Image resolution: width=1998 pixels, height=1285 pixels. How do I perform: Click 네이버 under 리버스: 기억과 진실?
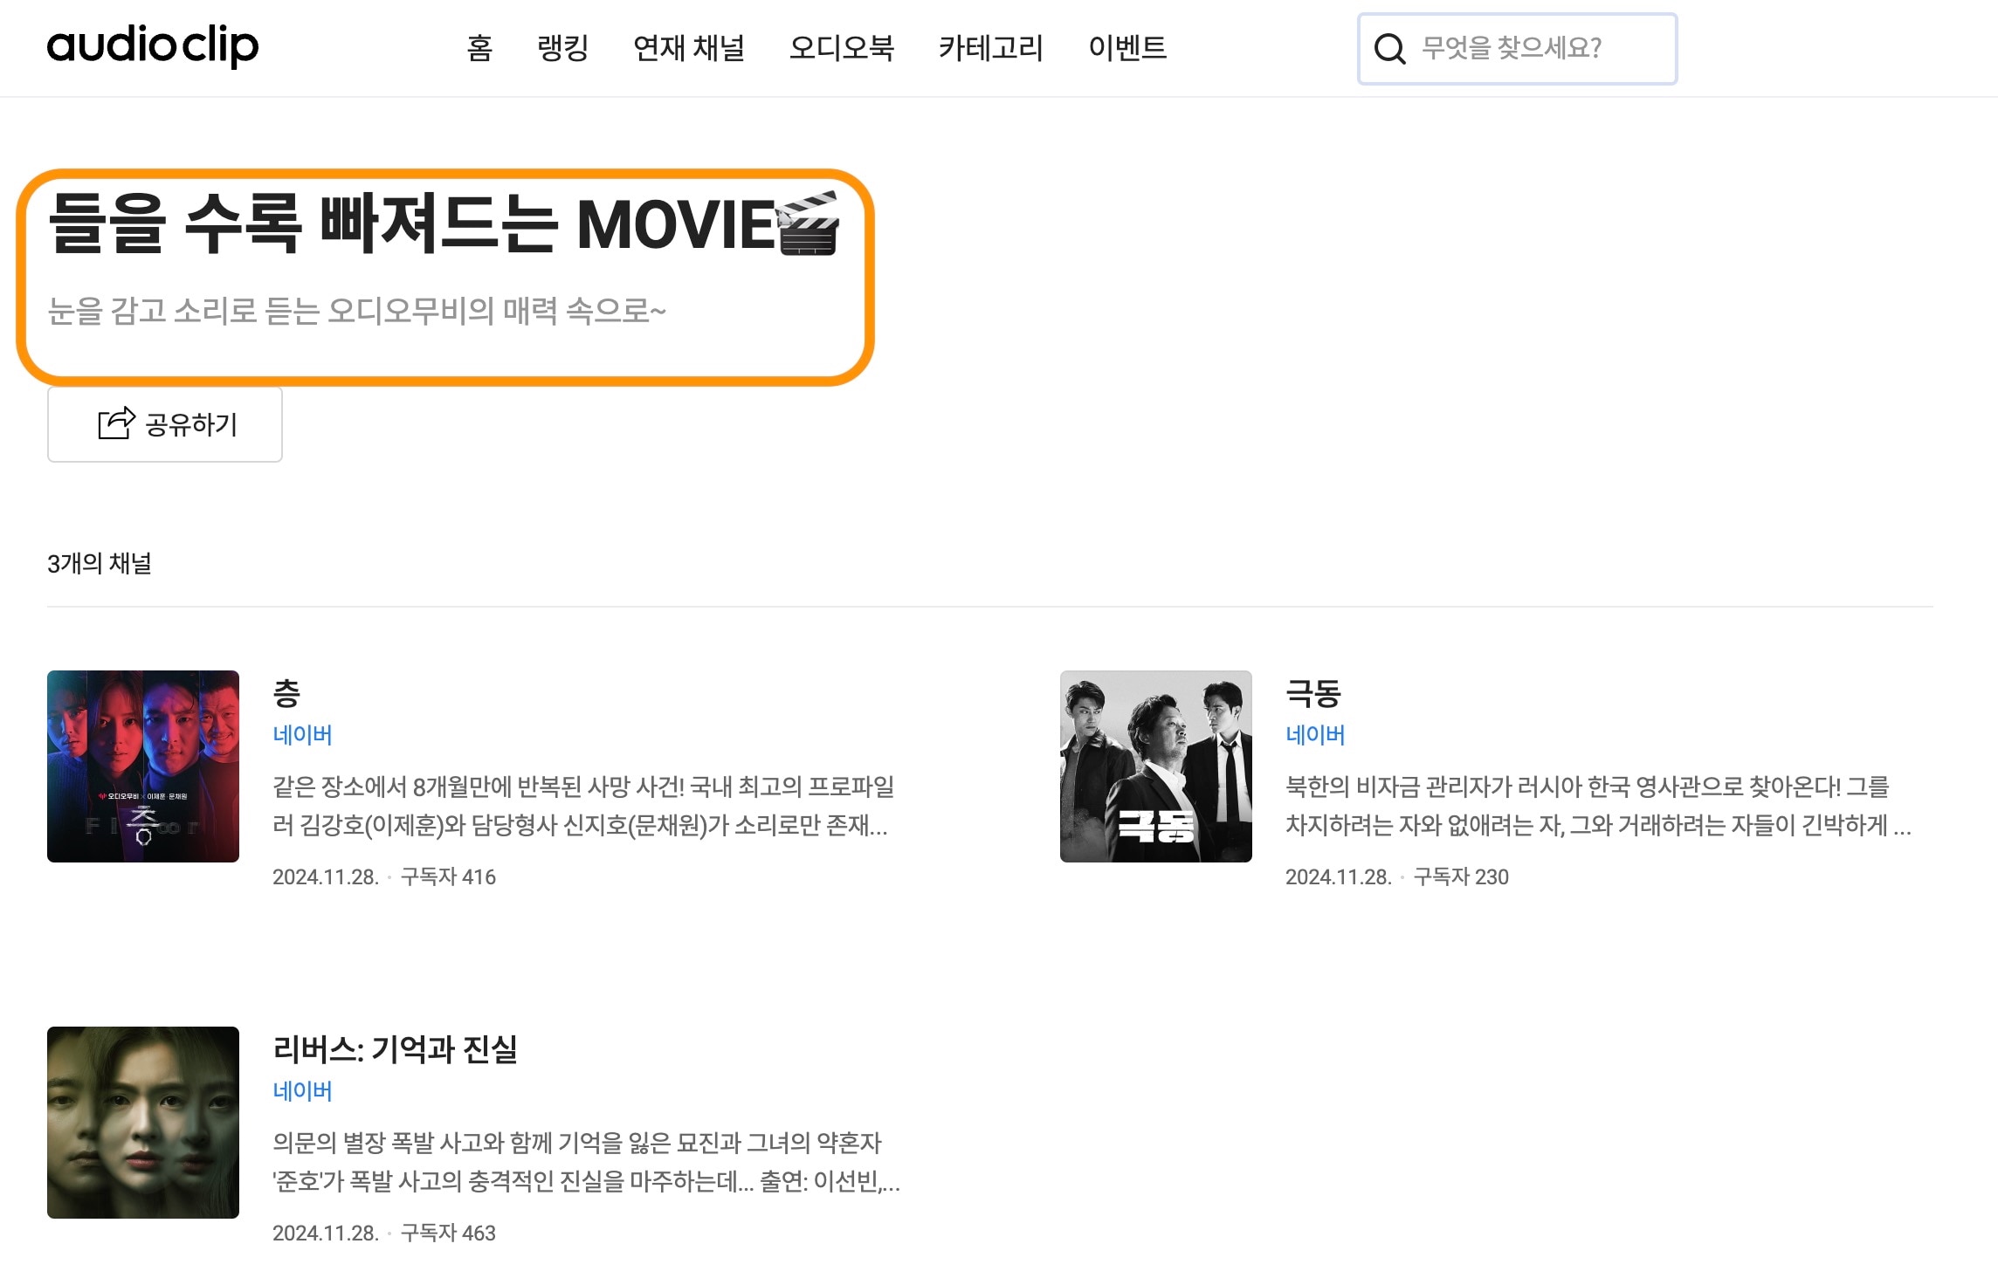pos(302,1091)
